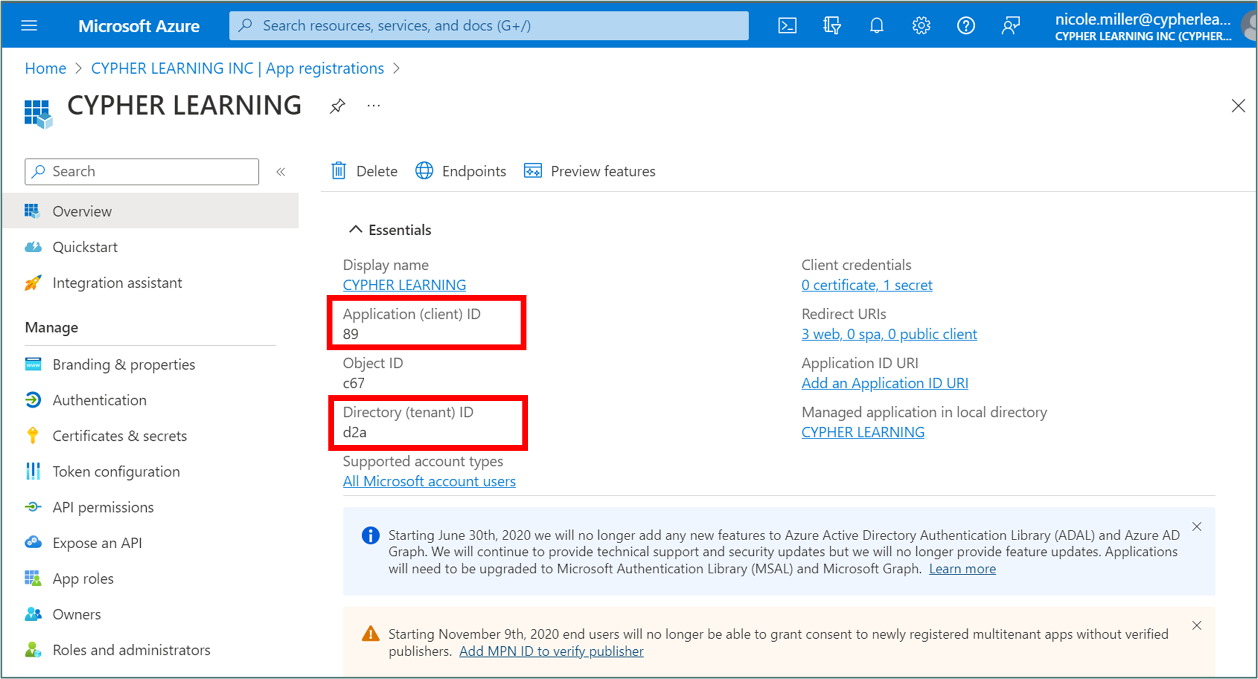This screenshot has width=1258, height=679.
Task: Open the Cloud Shell icon
Action: (x=786, y=26)
